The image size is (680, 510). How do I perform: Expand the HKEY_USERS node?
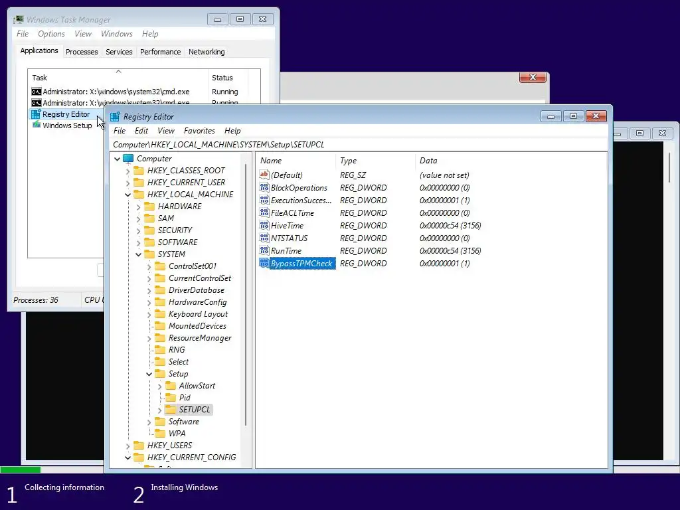128,446
